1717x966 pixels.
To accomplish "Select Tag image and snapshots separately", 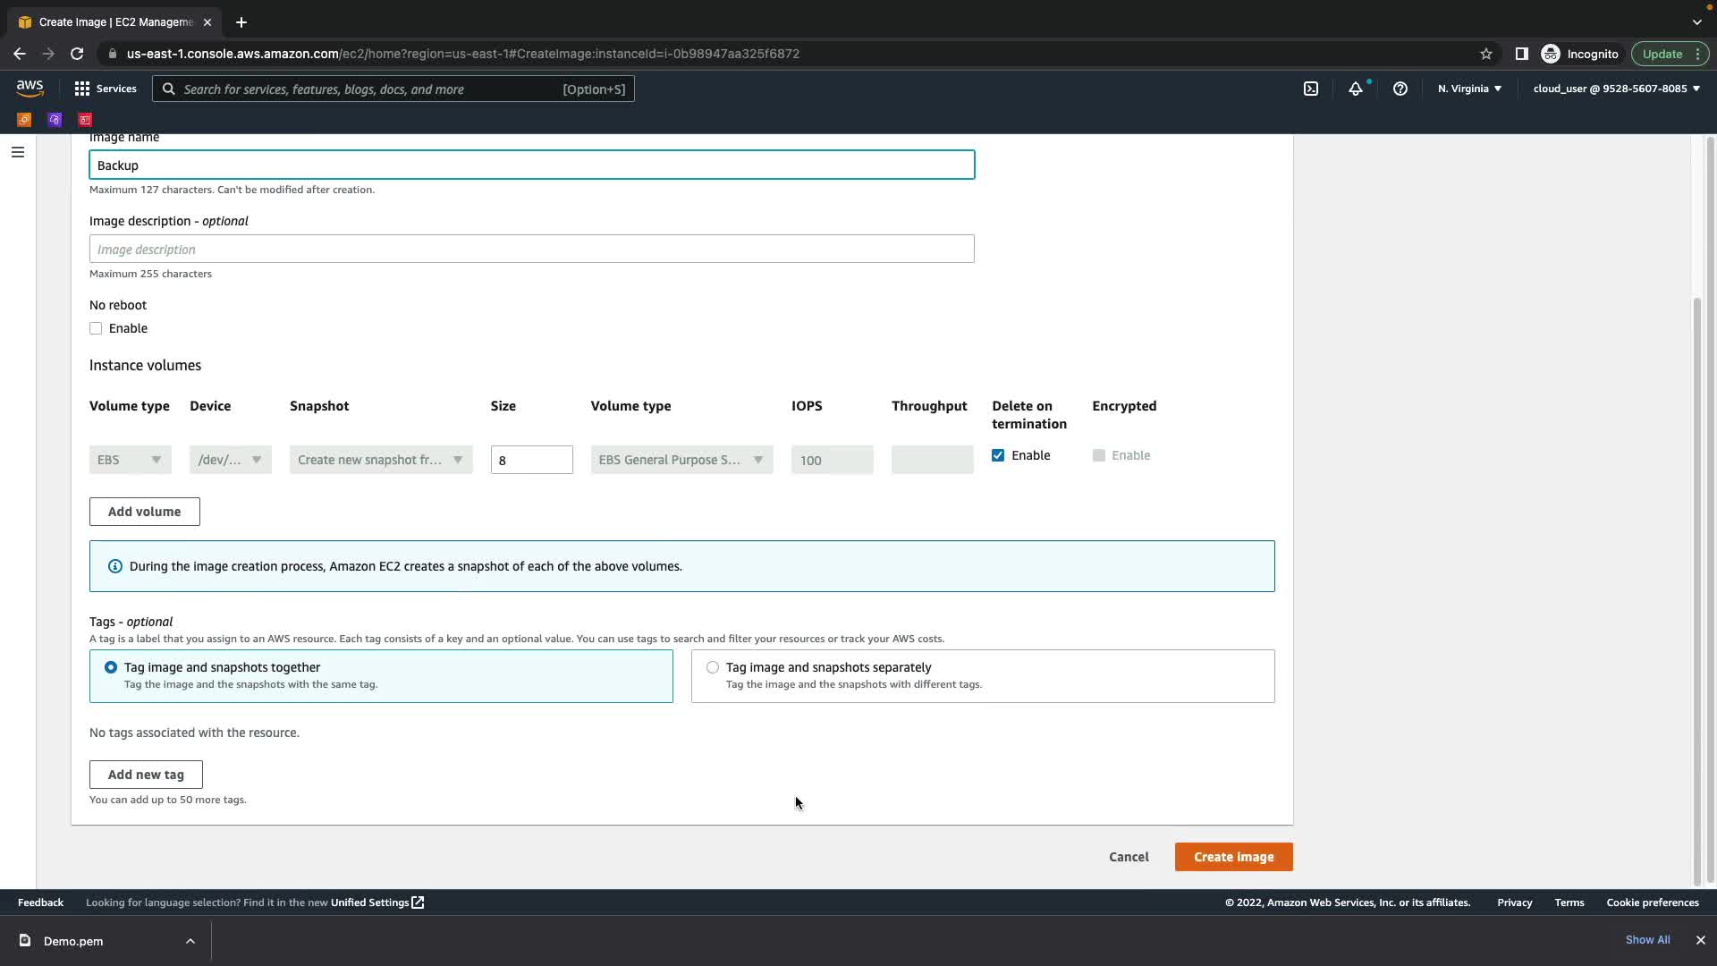I will click(x=713, y=667).
